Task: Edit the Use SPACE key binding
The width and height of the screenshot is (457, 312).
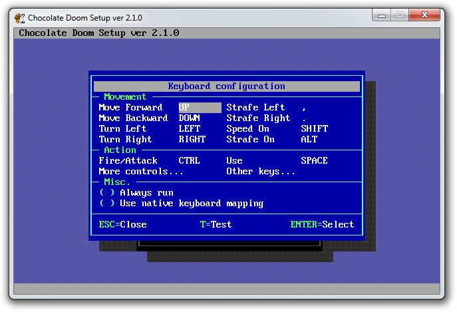Action: pyautogui.click(x=314, y=161)
